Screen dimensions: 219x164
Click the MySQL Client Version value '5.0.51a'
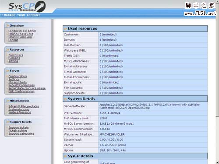(x=105, y=129)
